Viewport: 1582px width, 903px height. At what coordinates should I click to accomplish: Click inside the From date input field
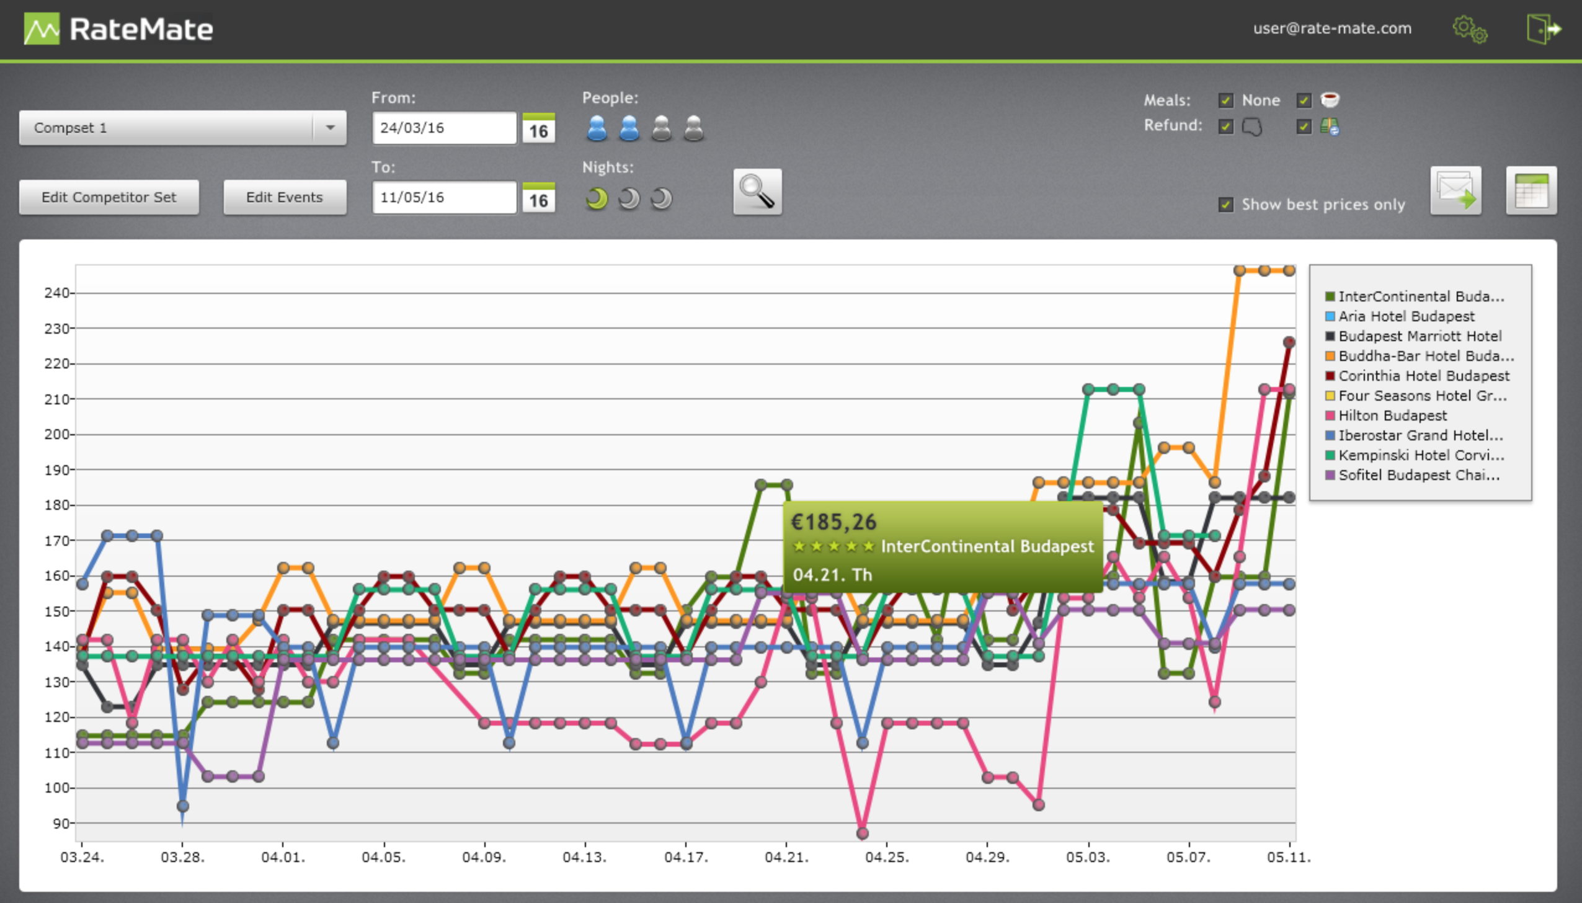coord(443,128)
